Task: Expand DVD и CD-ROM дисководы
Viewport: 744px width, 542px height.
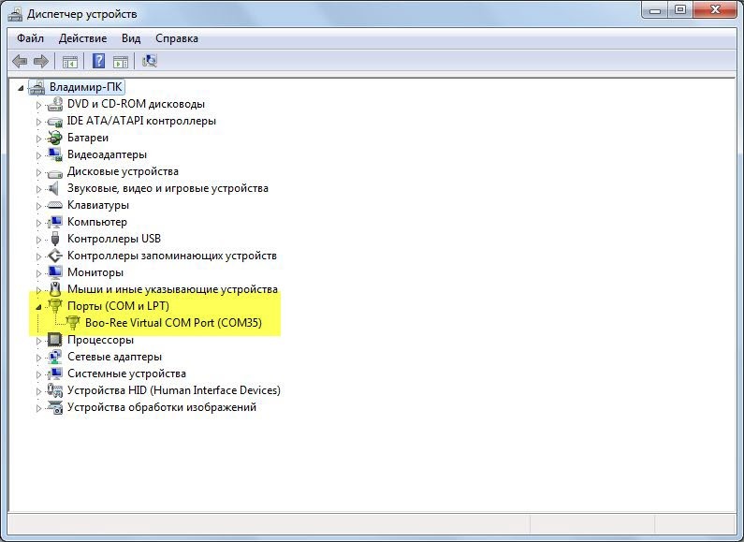Action: (x=39, y=105)
